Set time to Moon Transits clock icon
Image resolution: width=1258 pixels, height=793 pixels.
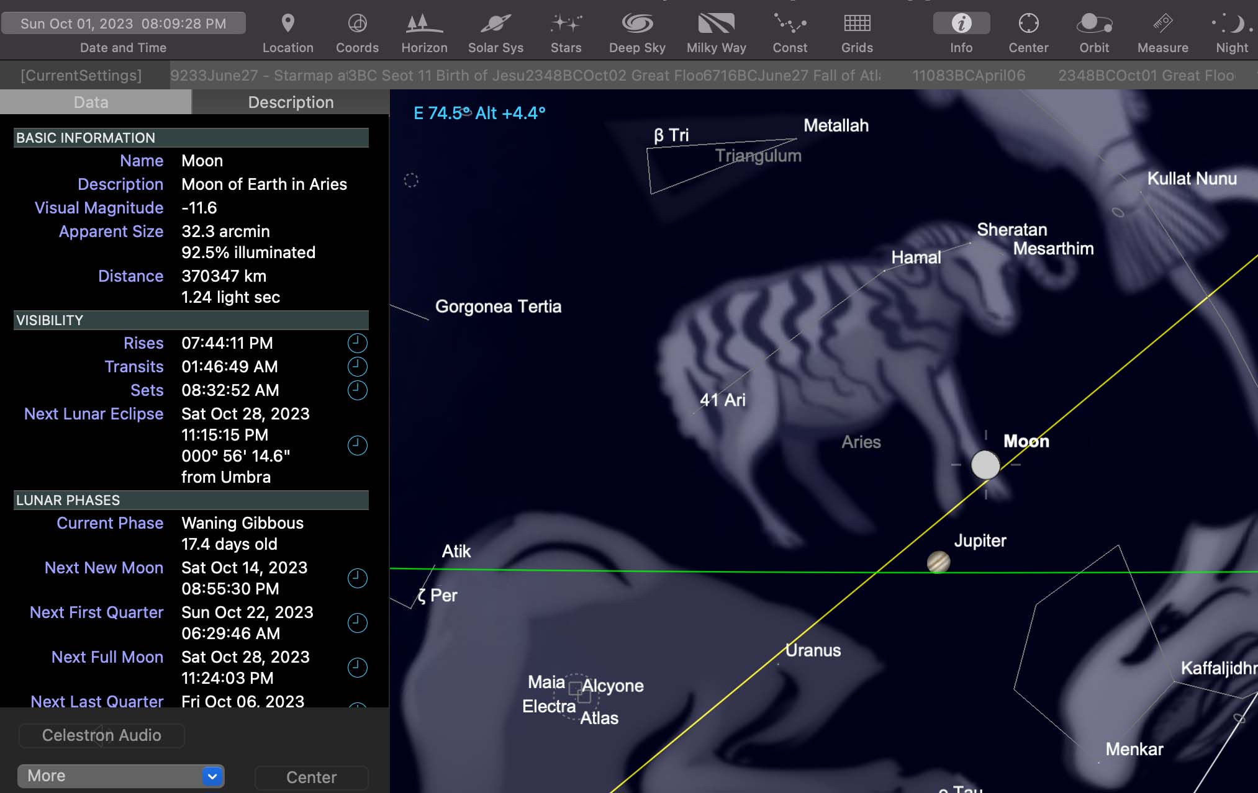(357, 367)
